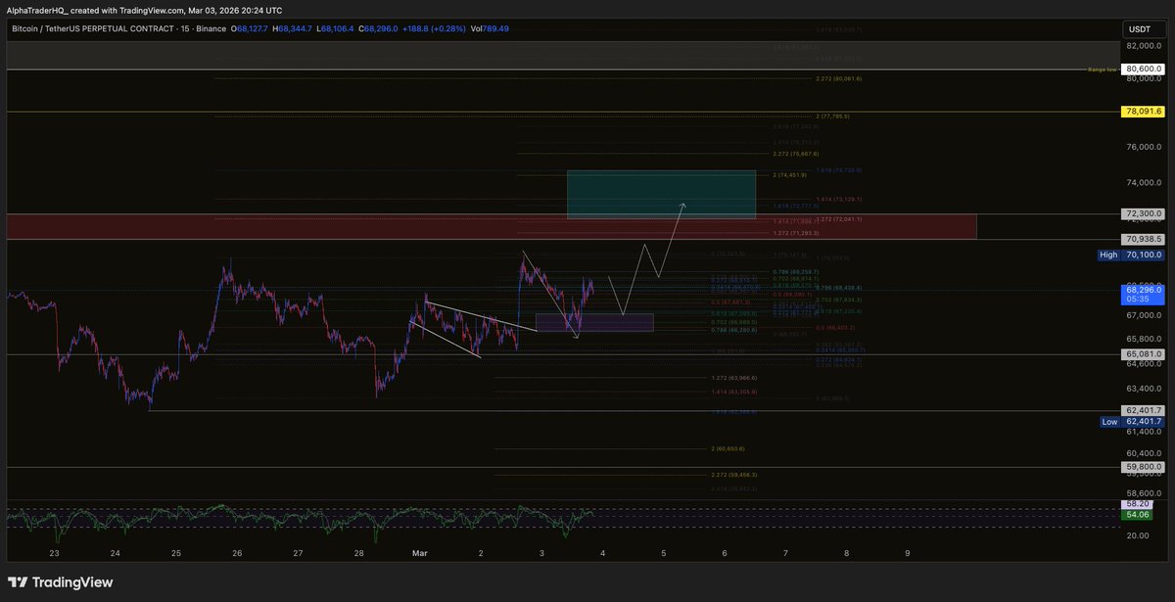Click the Range low line label
1175x602 pixels.
click(x=1103, y=69)
